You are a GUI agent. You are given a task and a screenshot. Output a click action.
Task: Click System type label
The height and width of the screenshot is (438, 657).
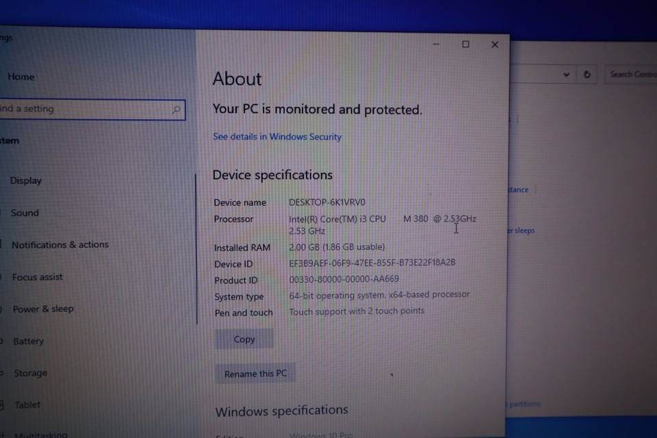(239, 297)
